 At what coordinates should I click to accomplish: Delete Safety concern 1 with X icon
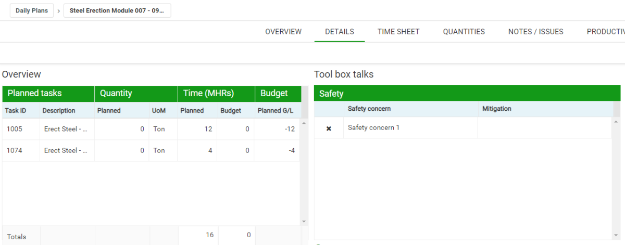tap(329, 128)
